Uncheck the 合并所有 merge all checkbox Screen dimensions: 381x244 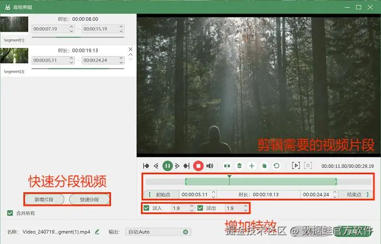pyautogui.click(x=10, y=213)
